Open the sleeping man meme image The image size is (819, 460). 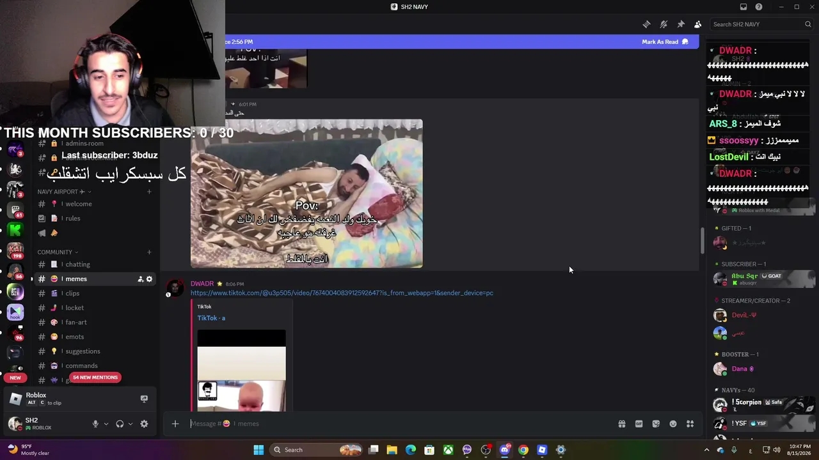point(306,194)
